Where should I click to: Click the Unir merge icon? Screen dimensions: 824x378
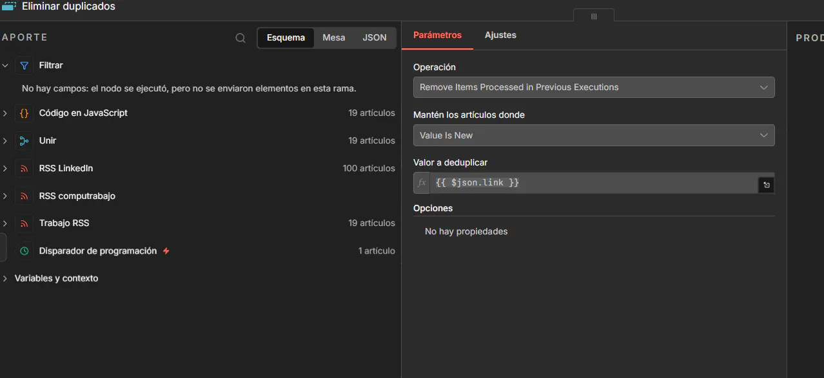click(x=25, y=141)
